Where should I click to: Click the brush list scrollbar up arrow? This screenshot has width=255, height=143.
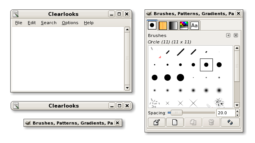(237, 48)
